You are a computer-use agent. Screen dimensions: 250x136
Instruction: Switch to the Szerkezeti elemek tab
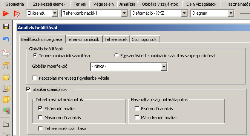click(49, 4)
